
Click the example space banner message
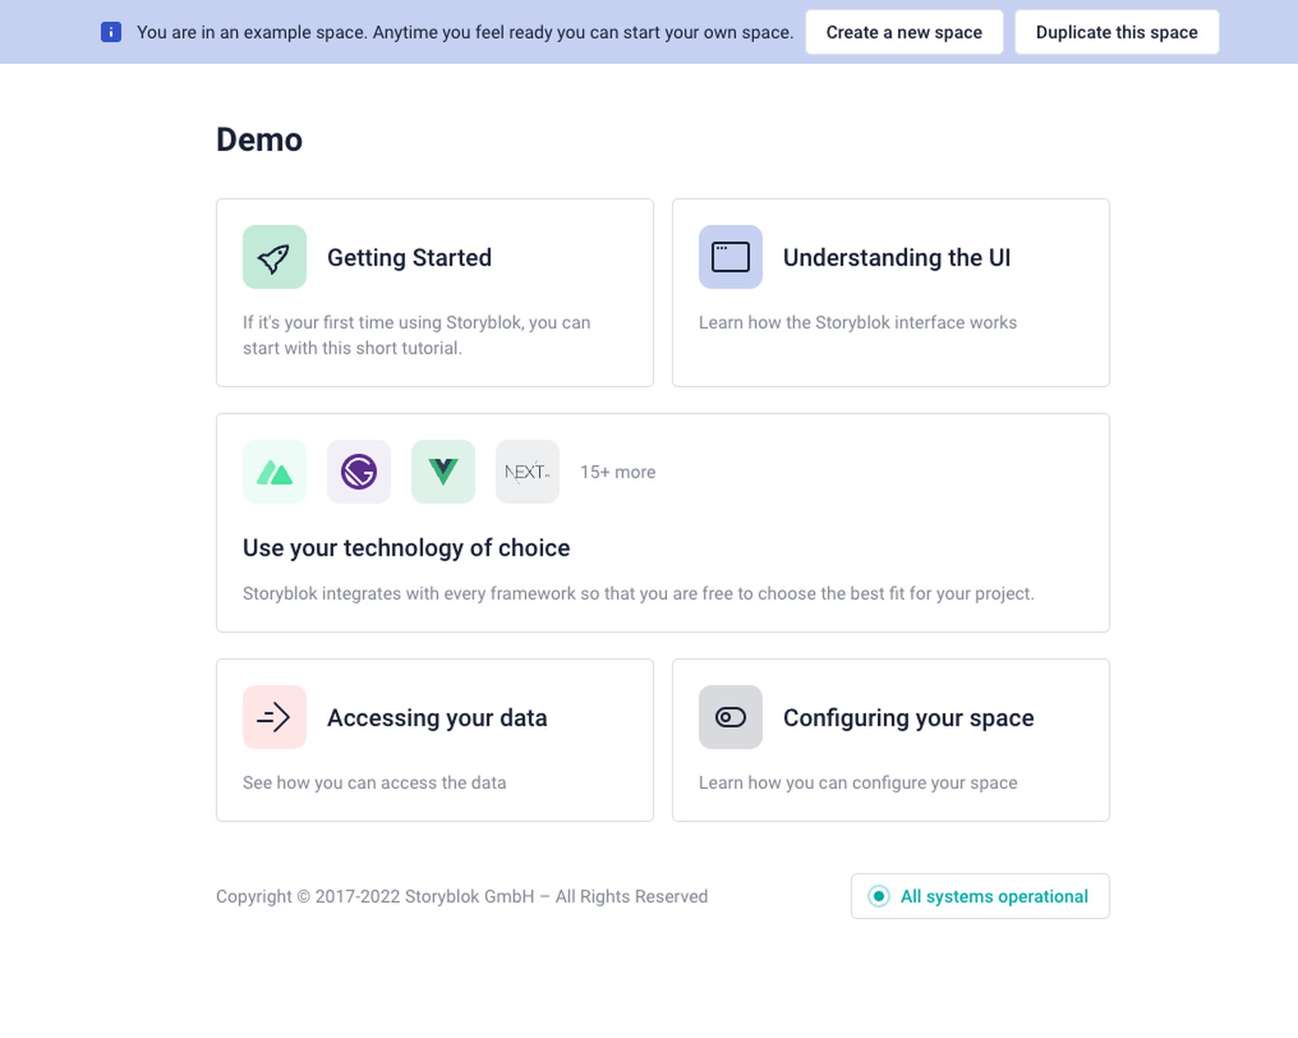[465, 32]
